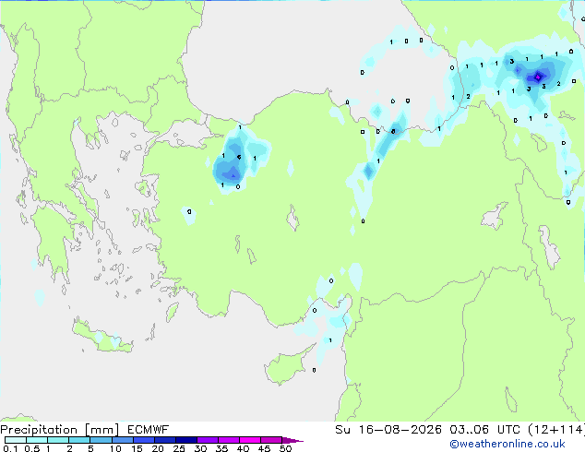Click the 'Precipitation [mm]' title label

60,430
